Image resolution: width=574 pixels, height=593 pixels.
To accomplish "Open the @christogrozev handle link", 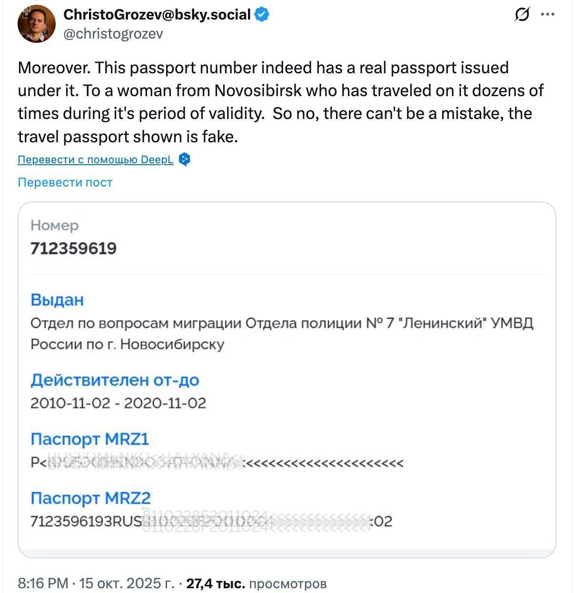I will pyautogui.click(x=113, y=34).
